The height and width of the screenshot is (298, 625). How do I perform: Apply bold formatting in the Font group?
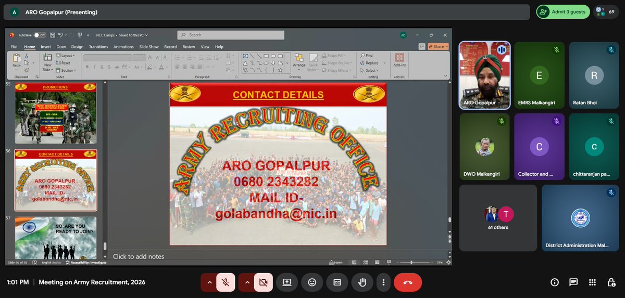87,67
